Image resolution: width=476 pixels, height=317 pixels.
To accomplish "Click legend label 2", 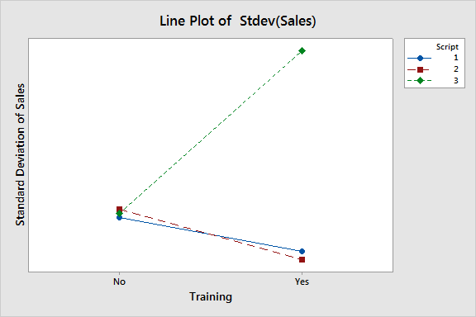I will coord(455,69).
